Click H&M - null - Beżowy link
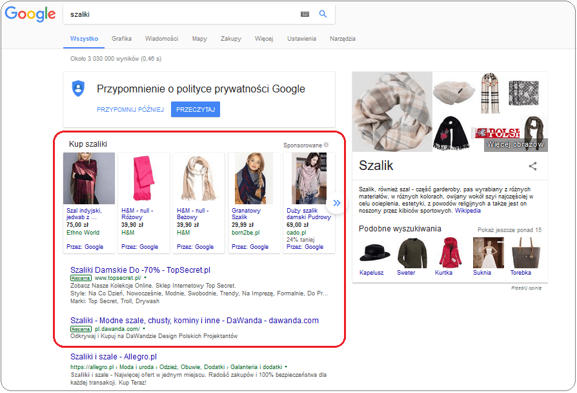This screenshot has height=393, width=577. [192, 214]
